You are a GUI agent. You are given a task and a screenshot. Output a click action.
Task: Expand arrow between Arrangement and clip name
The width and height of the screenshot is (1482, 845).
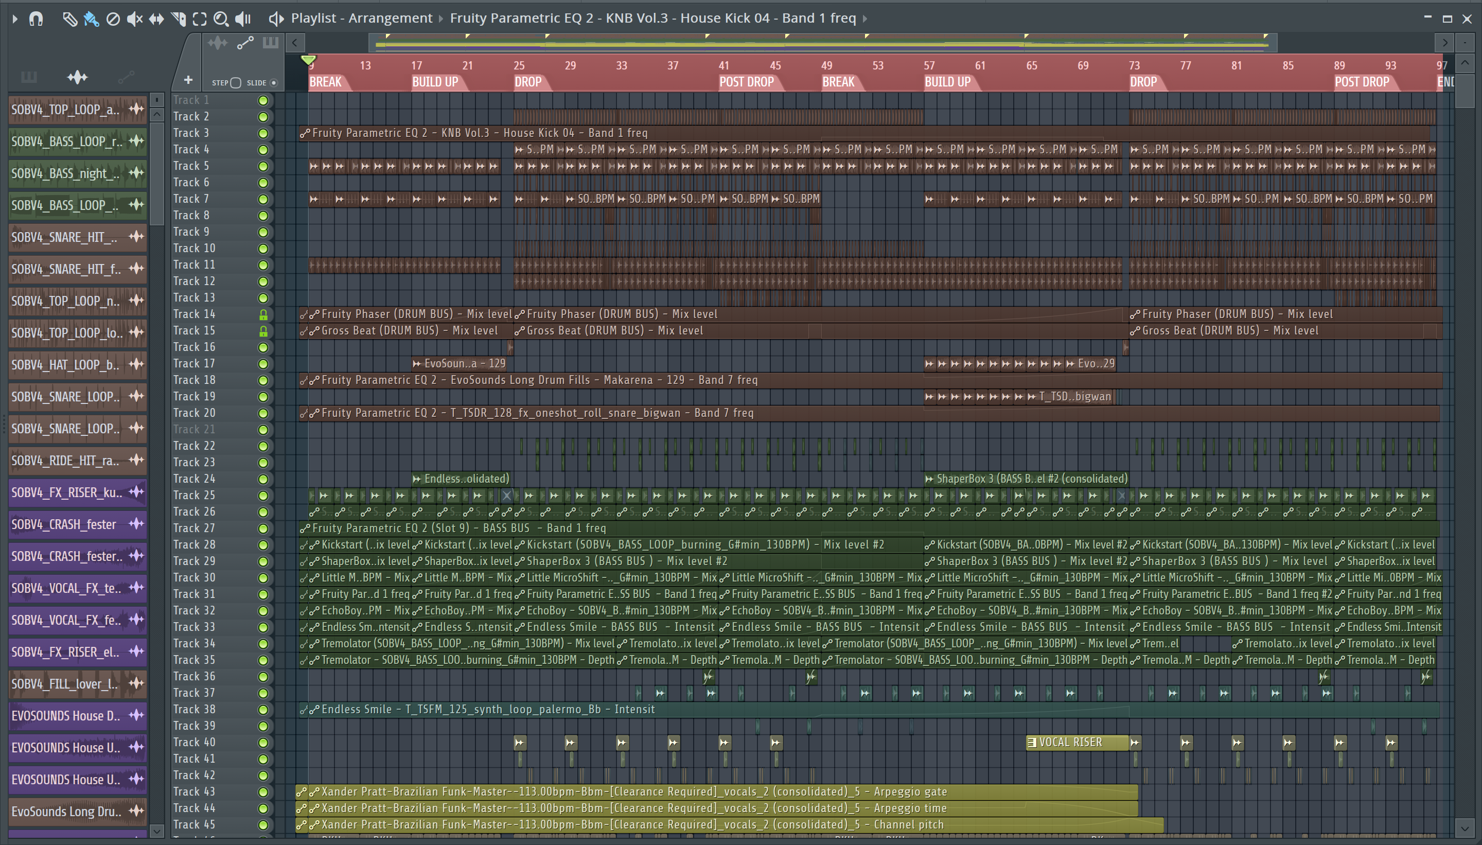coord(441,19)
